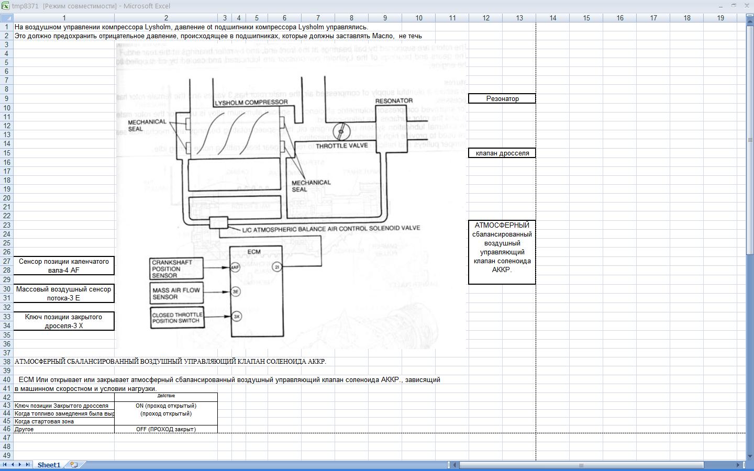Select column header 6
The image size is (754, 471).
click(284, 18)
